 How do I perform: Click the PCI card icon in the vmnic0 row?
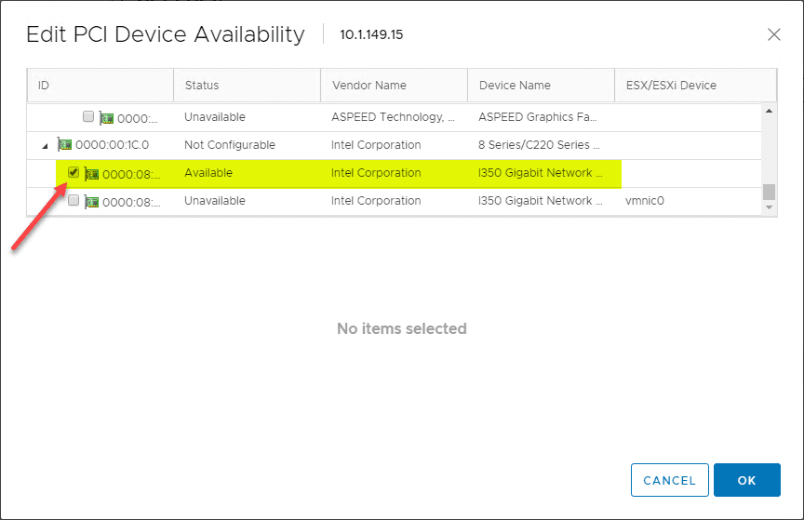click(x=91, y=201)
